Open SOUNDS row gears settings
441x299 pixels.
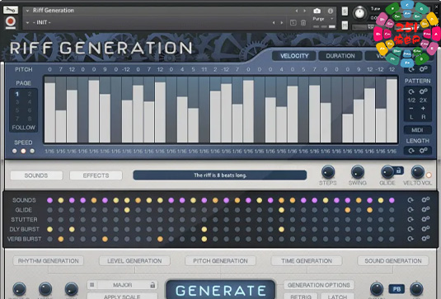pyautogui.click(x=425, y=200)
